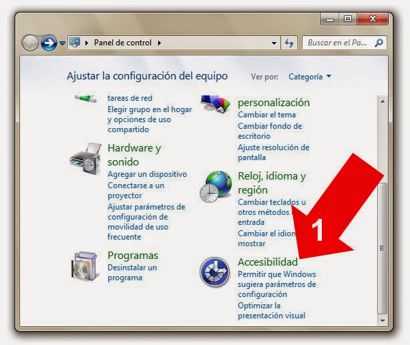The width and height of the screenshot is (410, 345).
Task: Click 'Conectarse a un proyector' link
Action: (x=136, y=191)
